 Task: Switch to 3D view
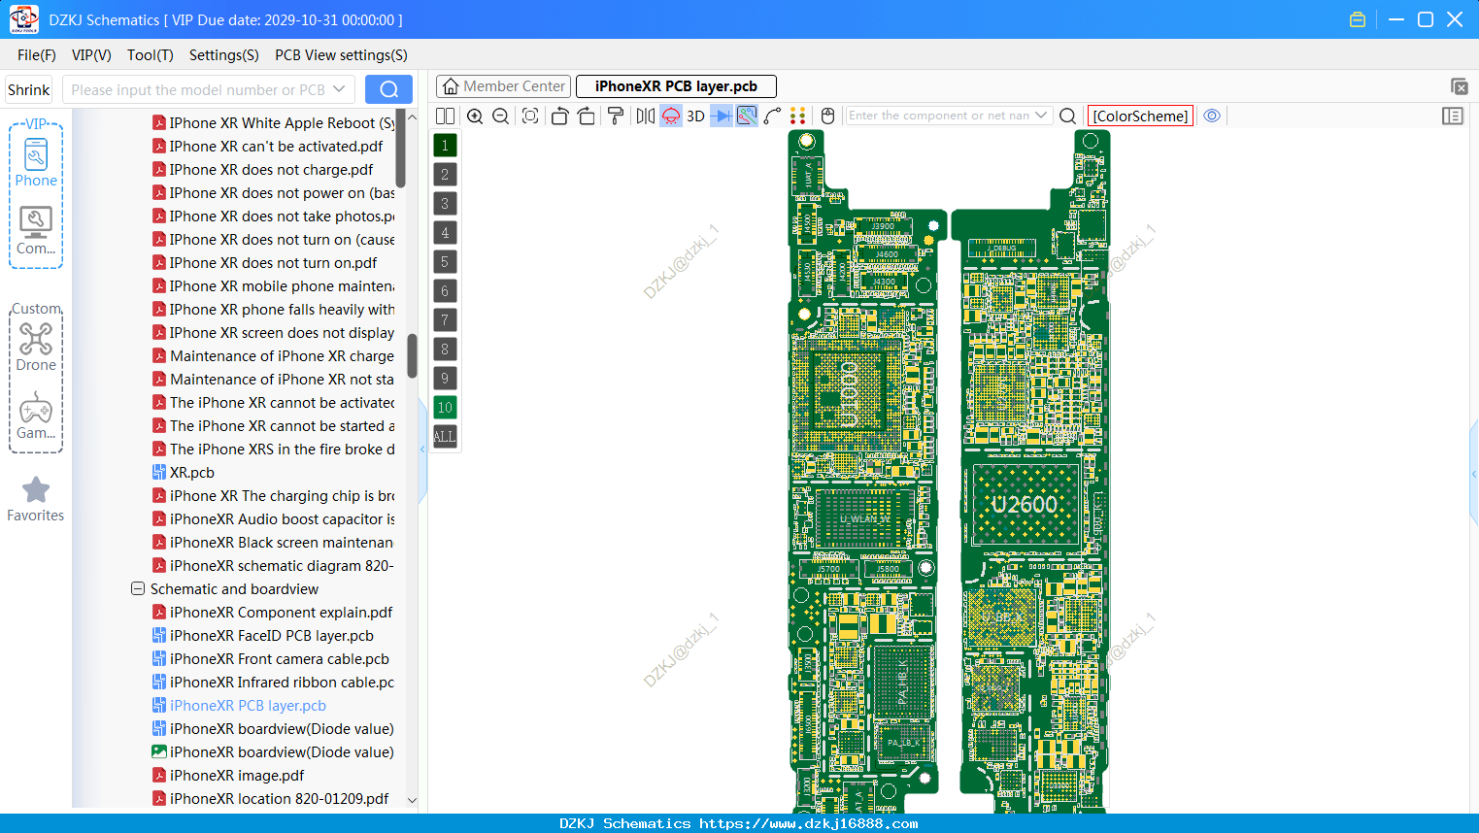695,116
